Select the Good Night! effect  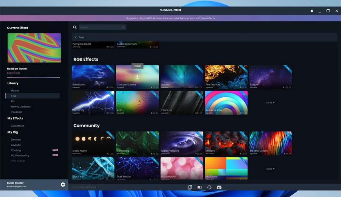[93, 143]
